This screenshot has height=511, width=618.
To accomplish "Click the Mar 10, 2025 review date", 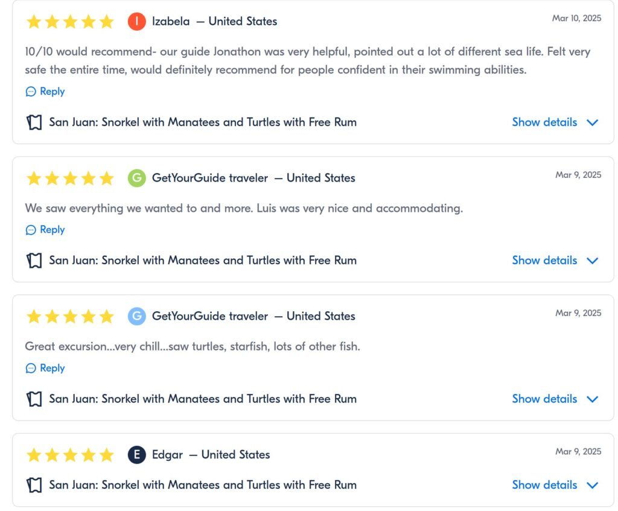I will coord(576,18).
